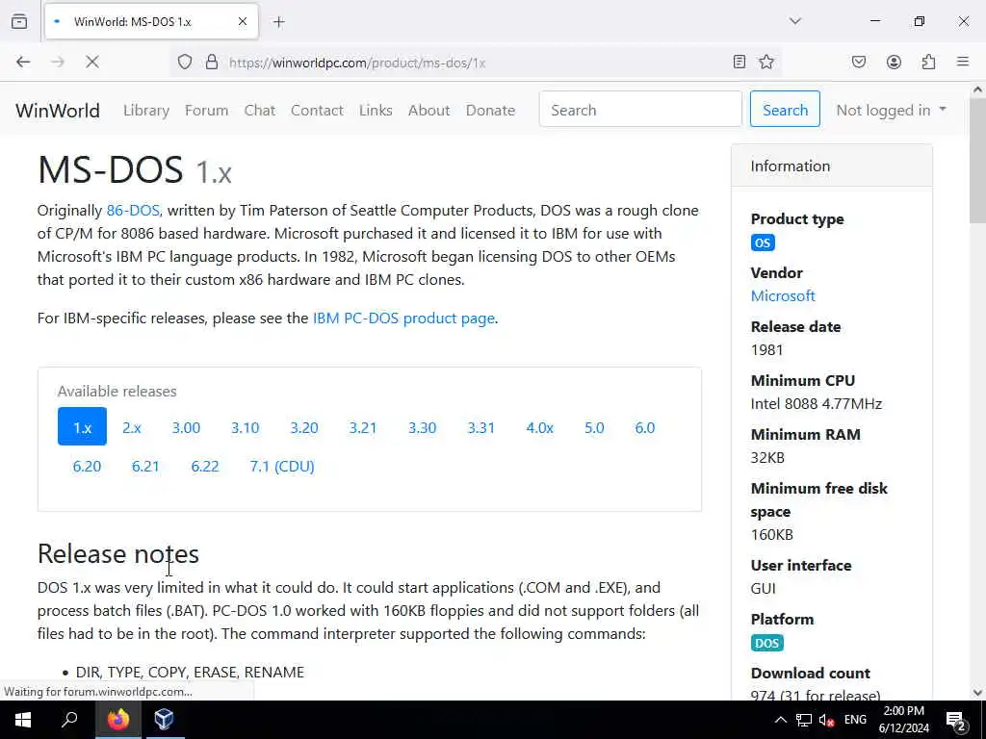
Task: Select release 5.0
Action: (x=594, y=427)
